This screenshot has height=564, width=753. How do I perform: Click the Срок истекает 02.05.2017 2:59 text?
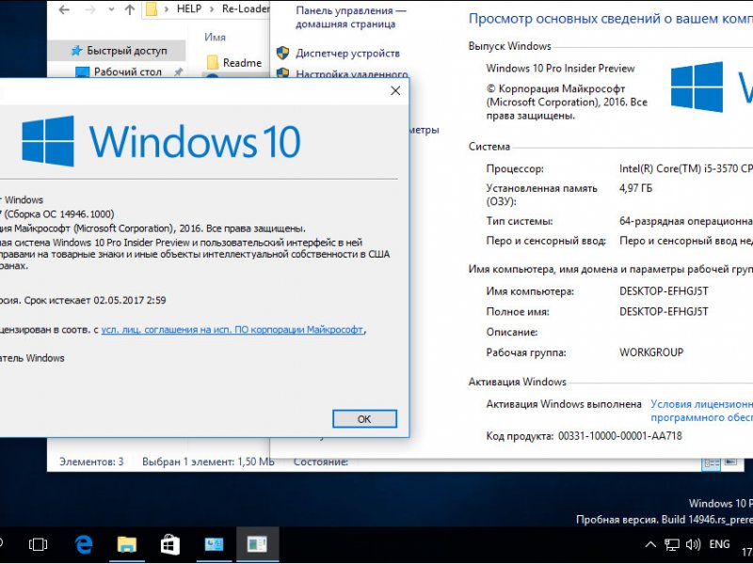tap(95, 300)
